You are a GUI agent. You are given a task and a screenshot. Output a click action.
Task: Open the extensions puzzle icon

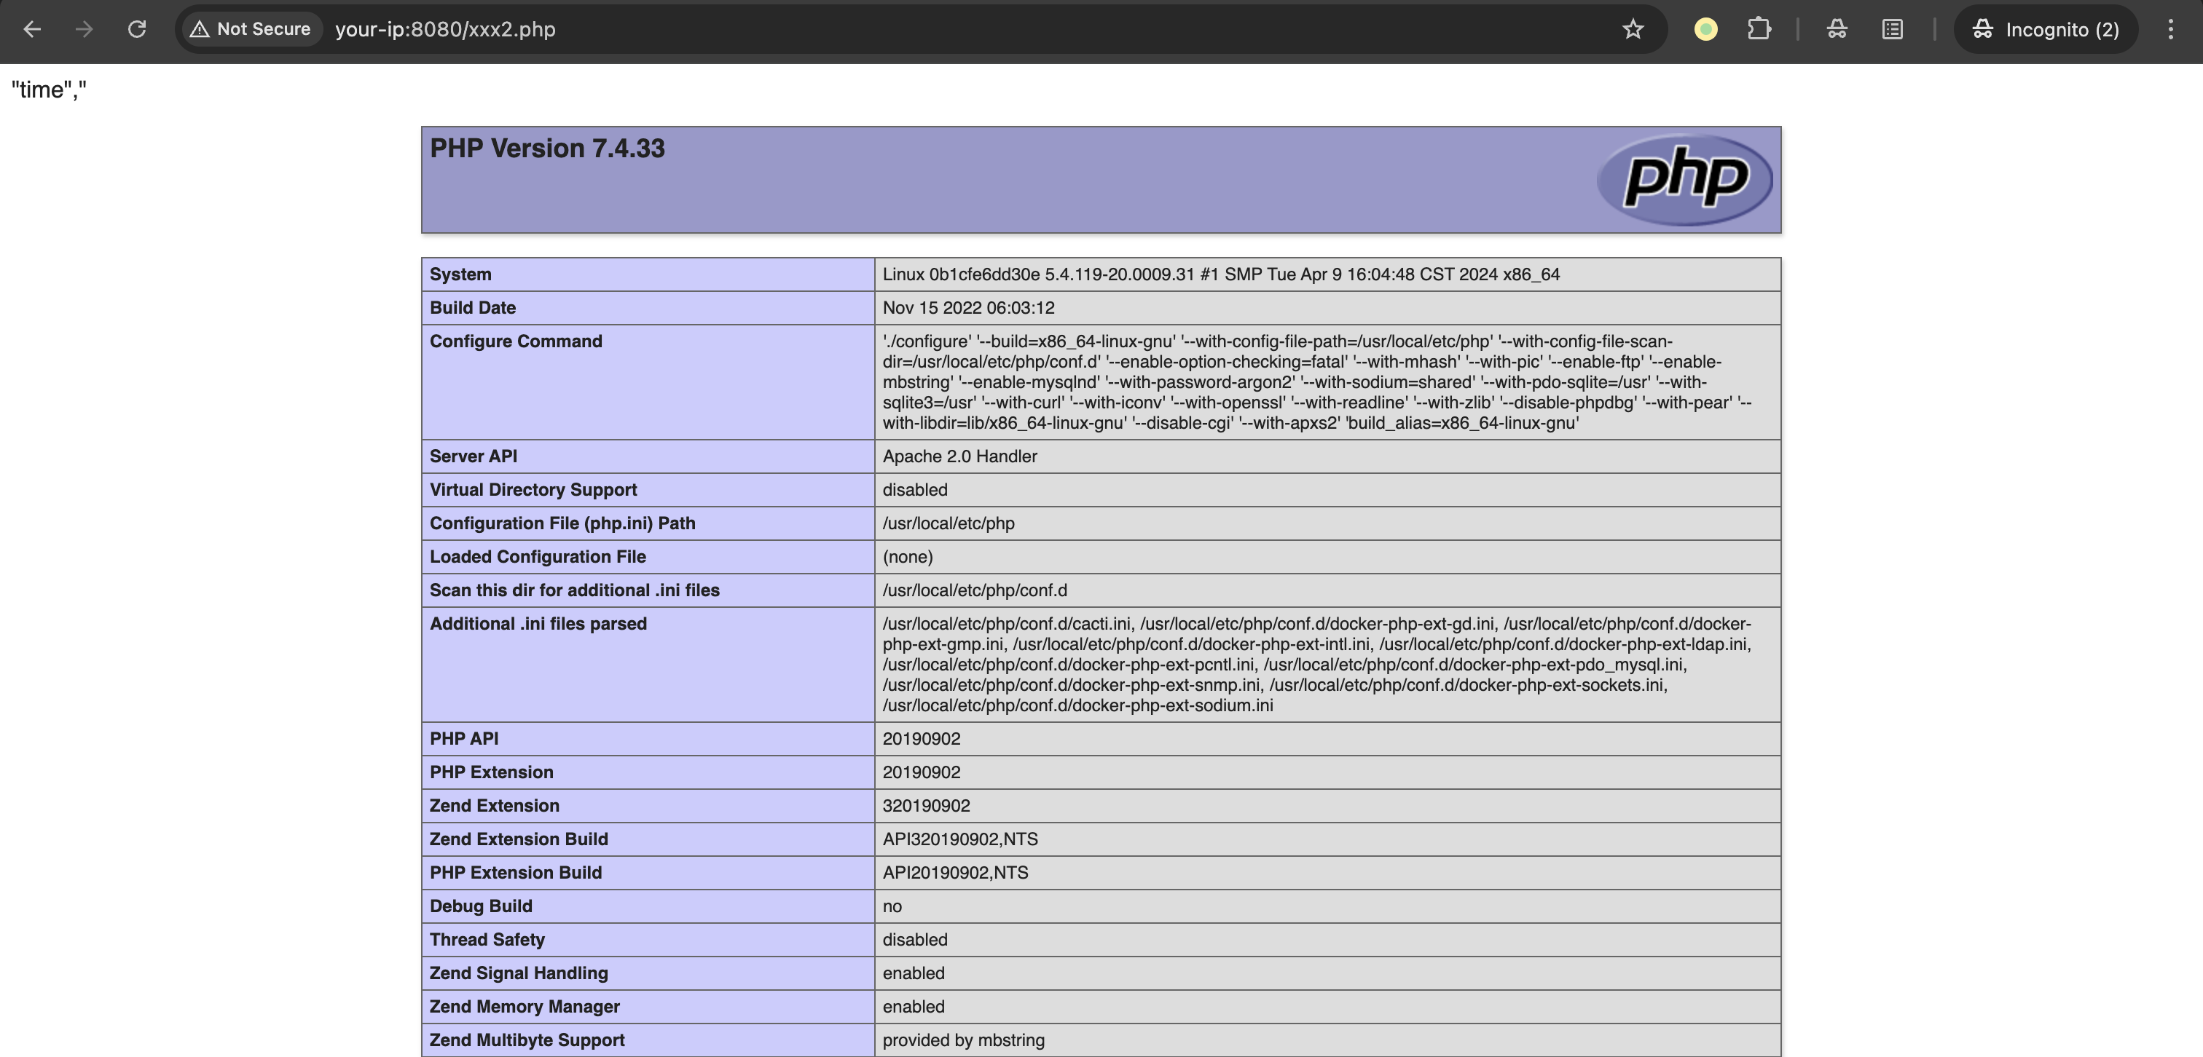click(x=1759, y=29)
